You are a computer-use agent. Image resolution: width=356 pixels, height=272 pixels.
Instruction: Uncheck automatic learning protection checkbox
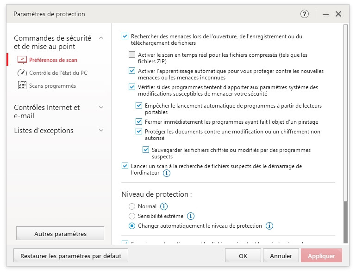click(132, 71)
